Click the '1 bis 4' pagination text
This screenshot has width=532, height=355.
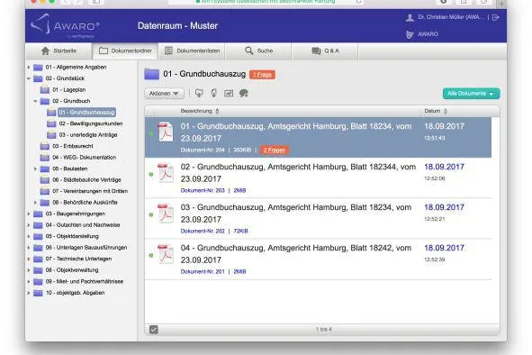(324, 329)
